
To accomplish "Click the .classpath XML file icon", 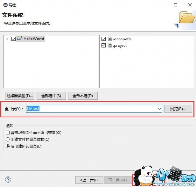I will (x=110, y=39).
